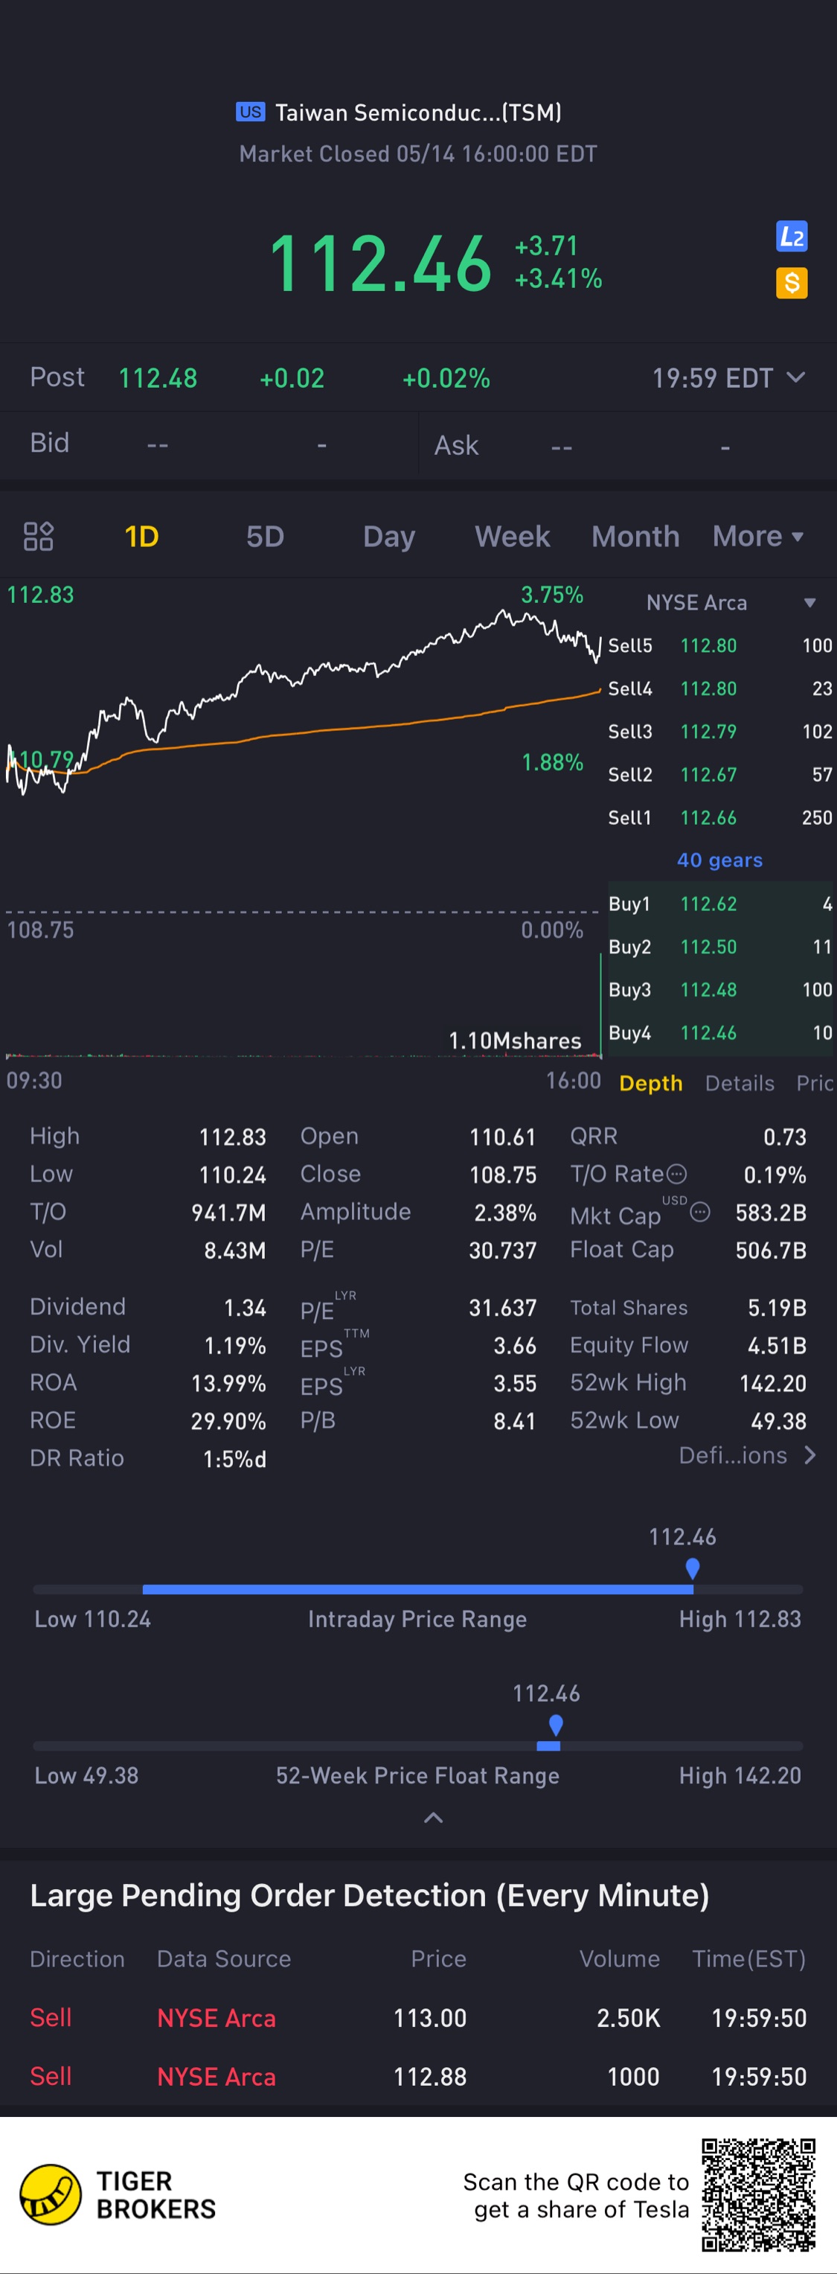The width and height of the screenshot is (837, 2274).
Task: Switch to the partially visible Pric tab
Action: pyautogui.click(x=815, y=1083)
